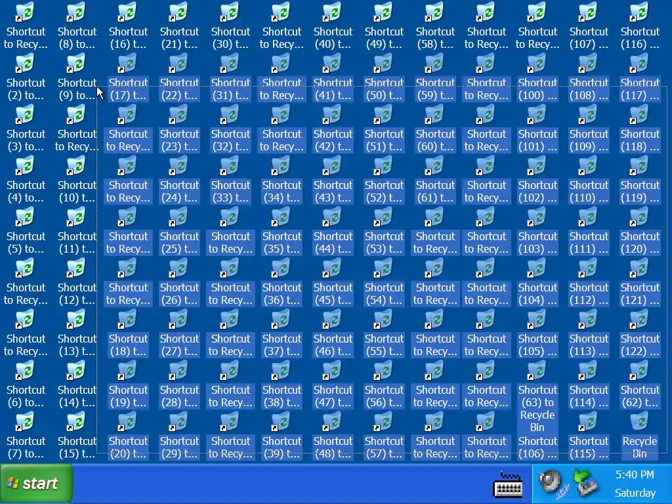Select the Shortcut (119) icon
672x504 pixels.
point(640,165)
